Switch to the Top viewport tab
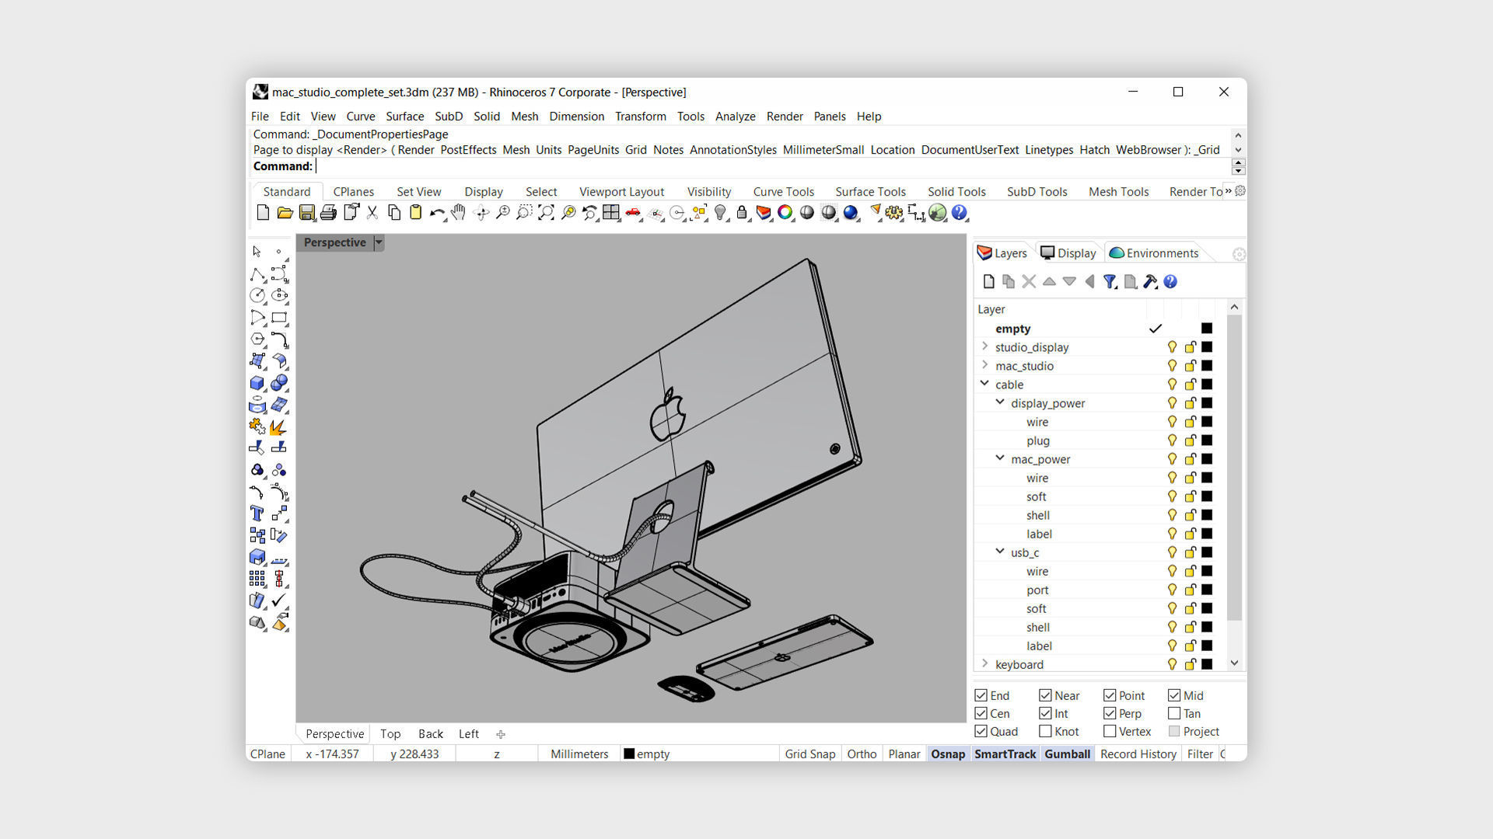1493x839 pixels. (390, 734)
